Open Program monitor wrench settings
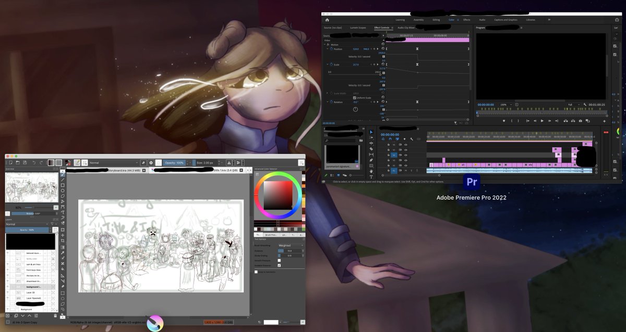This screenshot has height=332, width=626. click(x=585, y=105)
